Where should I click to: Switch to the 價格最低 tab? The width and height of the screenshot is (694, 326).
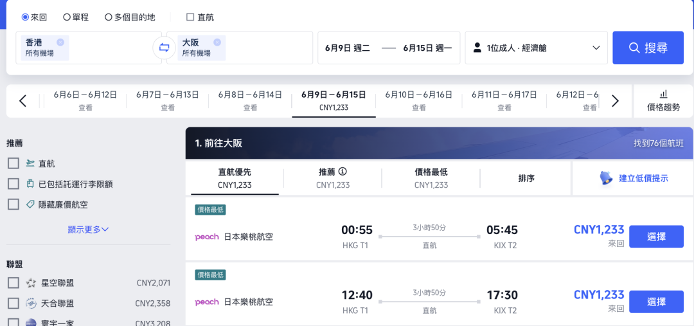[x=431, y=177]
